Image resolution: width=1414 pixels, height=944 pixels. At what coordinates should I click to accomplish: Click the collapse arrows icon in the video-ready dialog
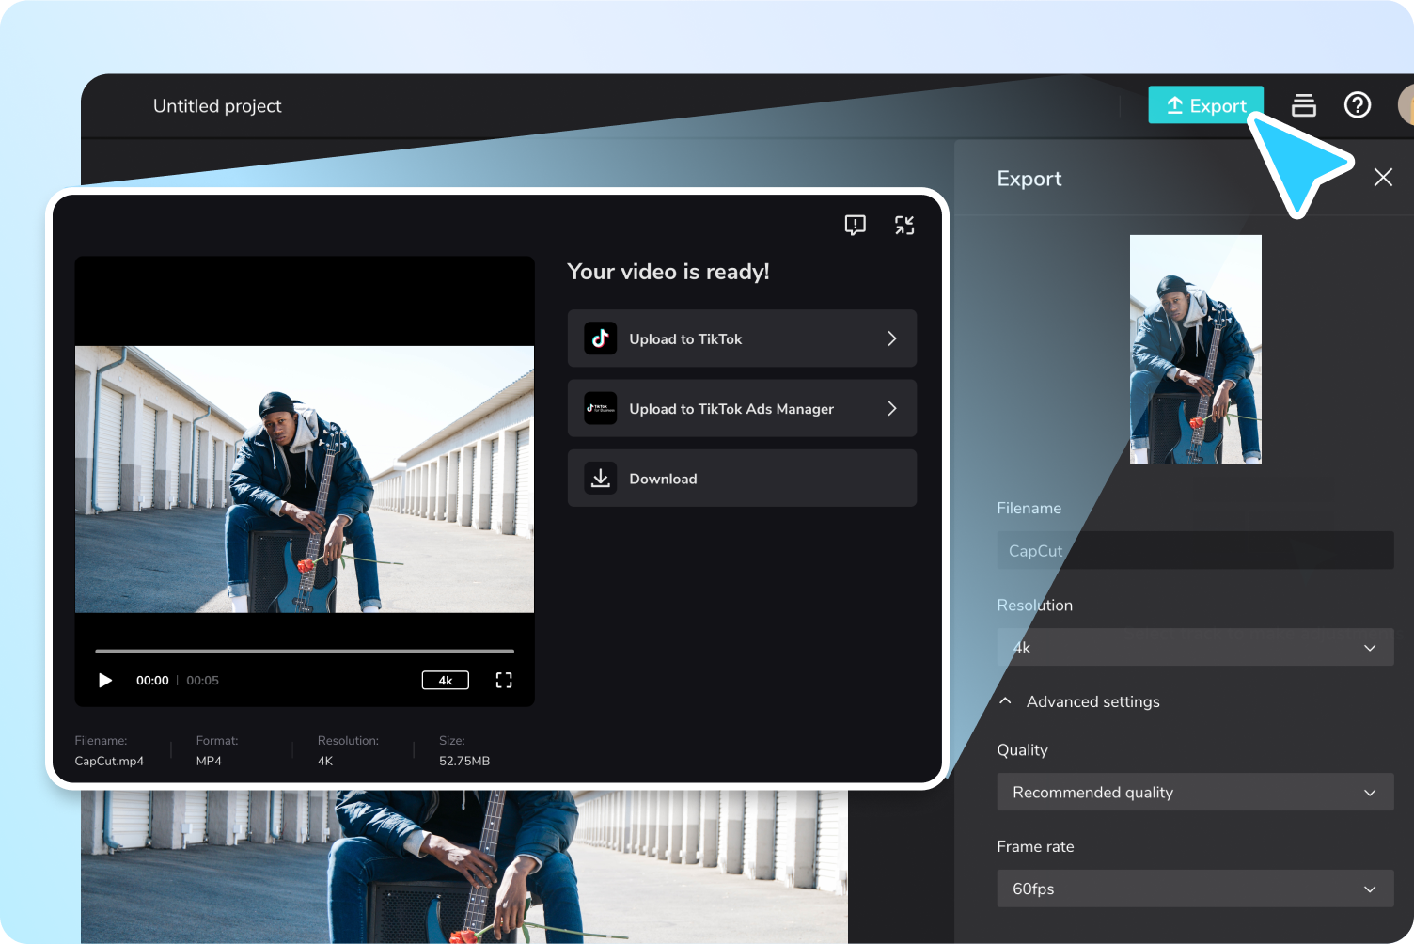904,225
